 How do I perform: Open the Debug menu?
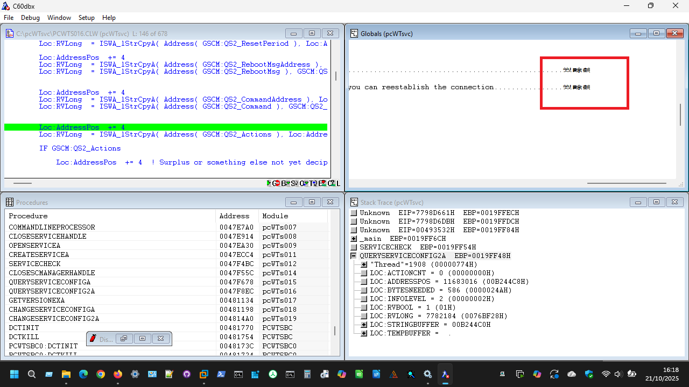tap(30, 18)
